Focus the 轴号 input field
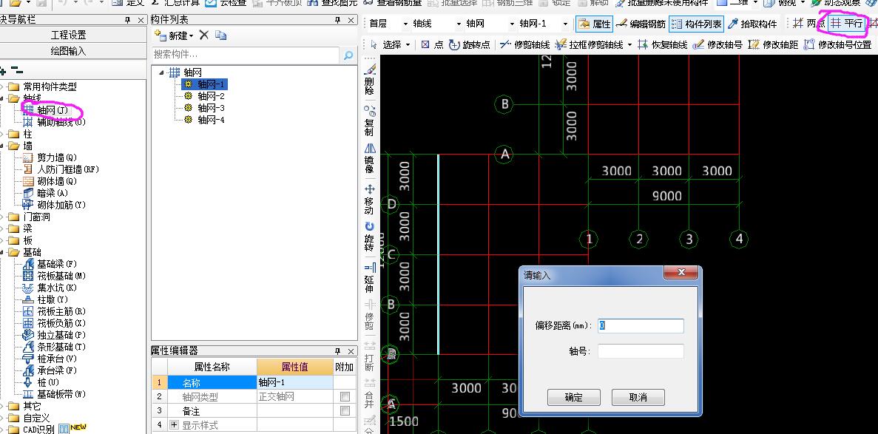This screenshot has height=434, width=878. 641,351
